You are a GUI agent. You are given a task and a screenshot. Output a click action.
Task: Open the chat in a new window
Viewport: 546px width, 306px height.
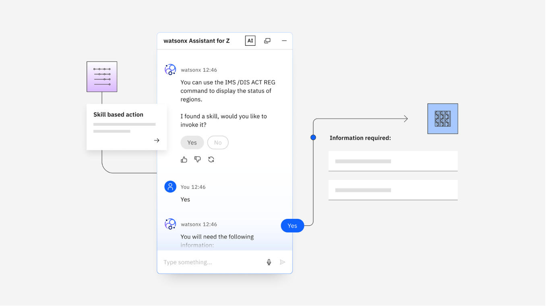point(267,41)
